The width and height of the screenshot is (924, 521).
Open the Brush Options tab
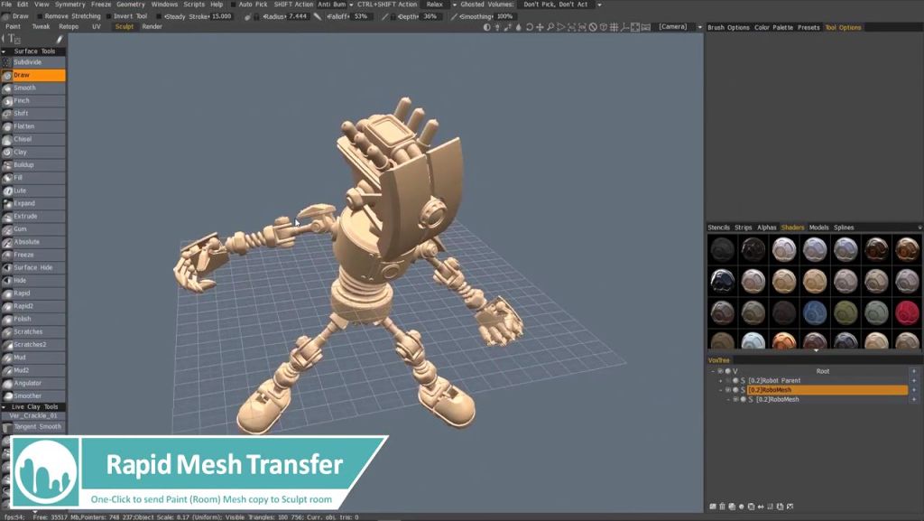pyautogui.click(x=728, y=28)
